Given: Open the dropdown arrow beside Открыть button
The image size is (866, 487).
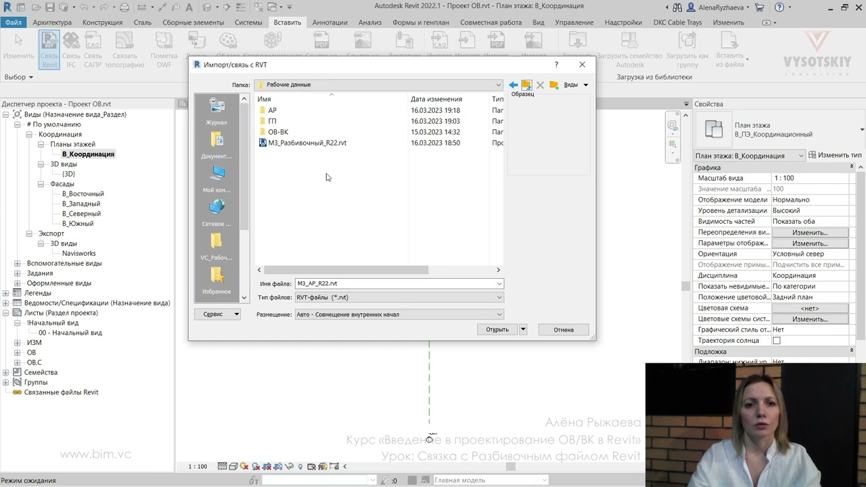Looking at the screenshot, I should [x=523, y=329].
